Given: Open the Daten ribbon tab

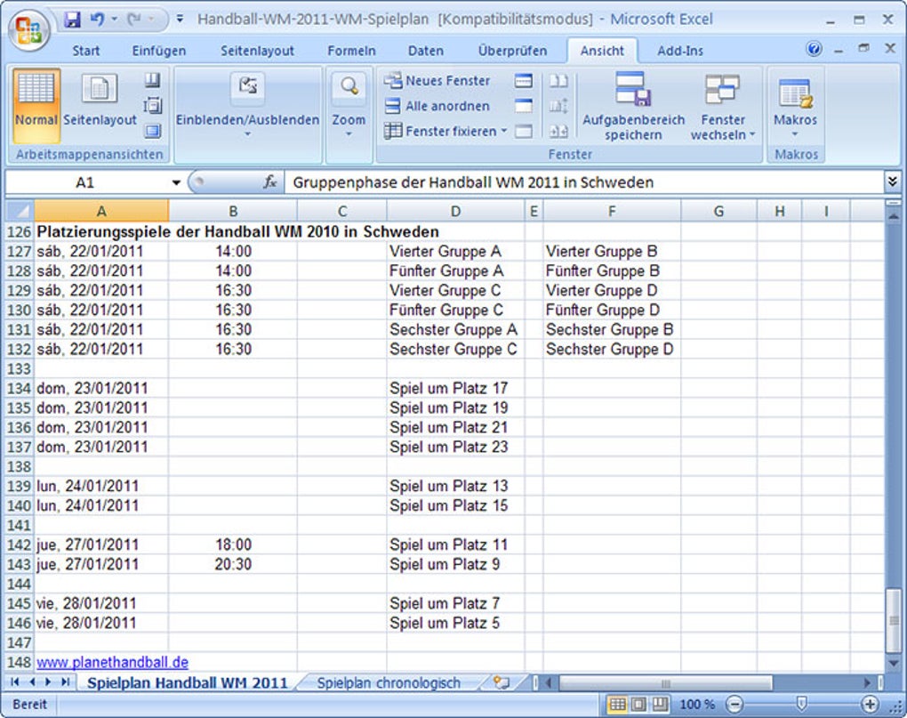Looking at the screenshot, I should [x=426, y=51].
